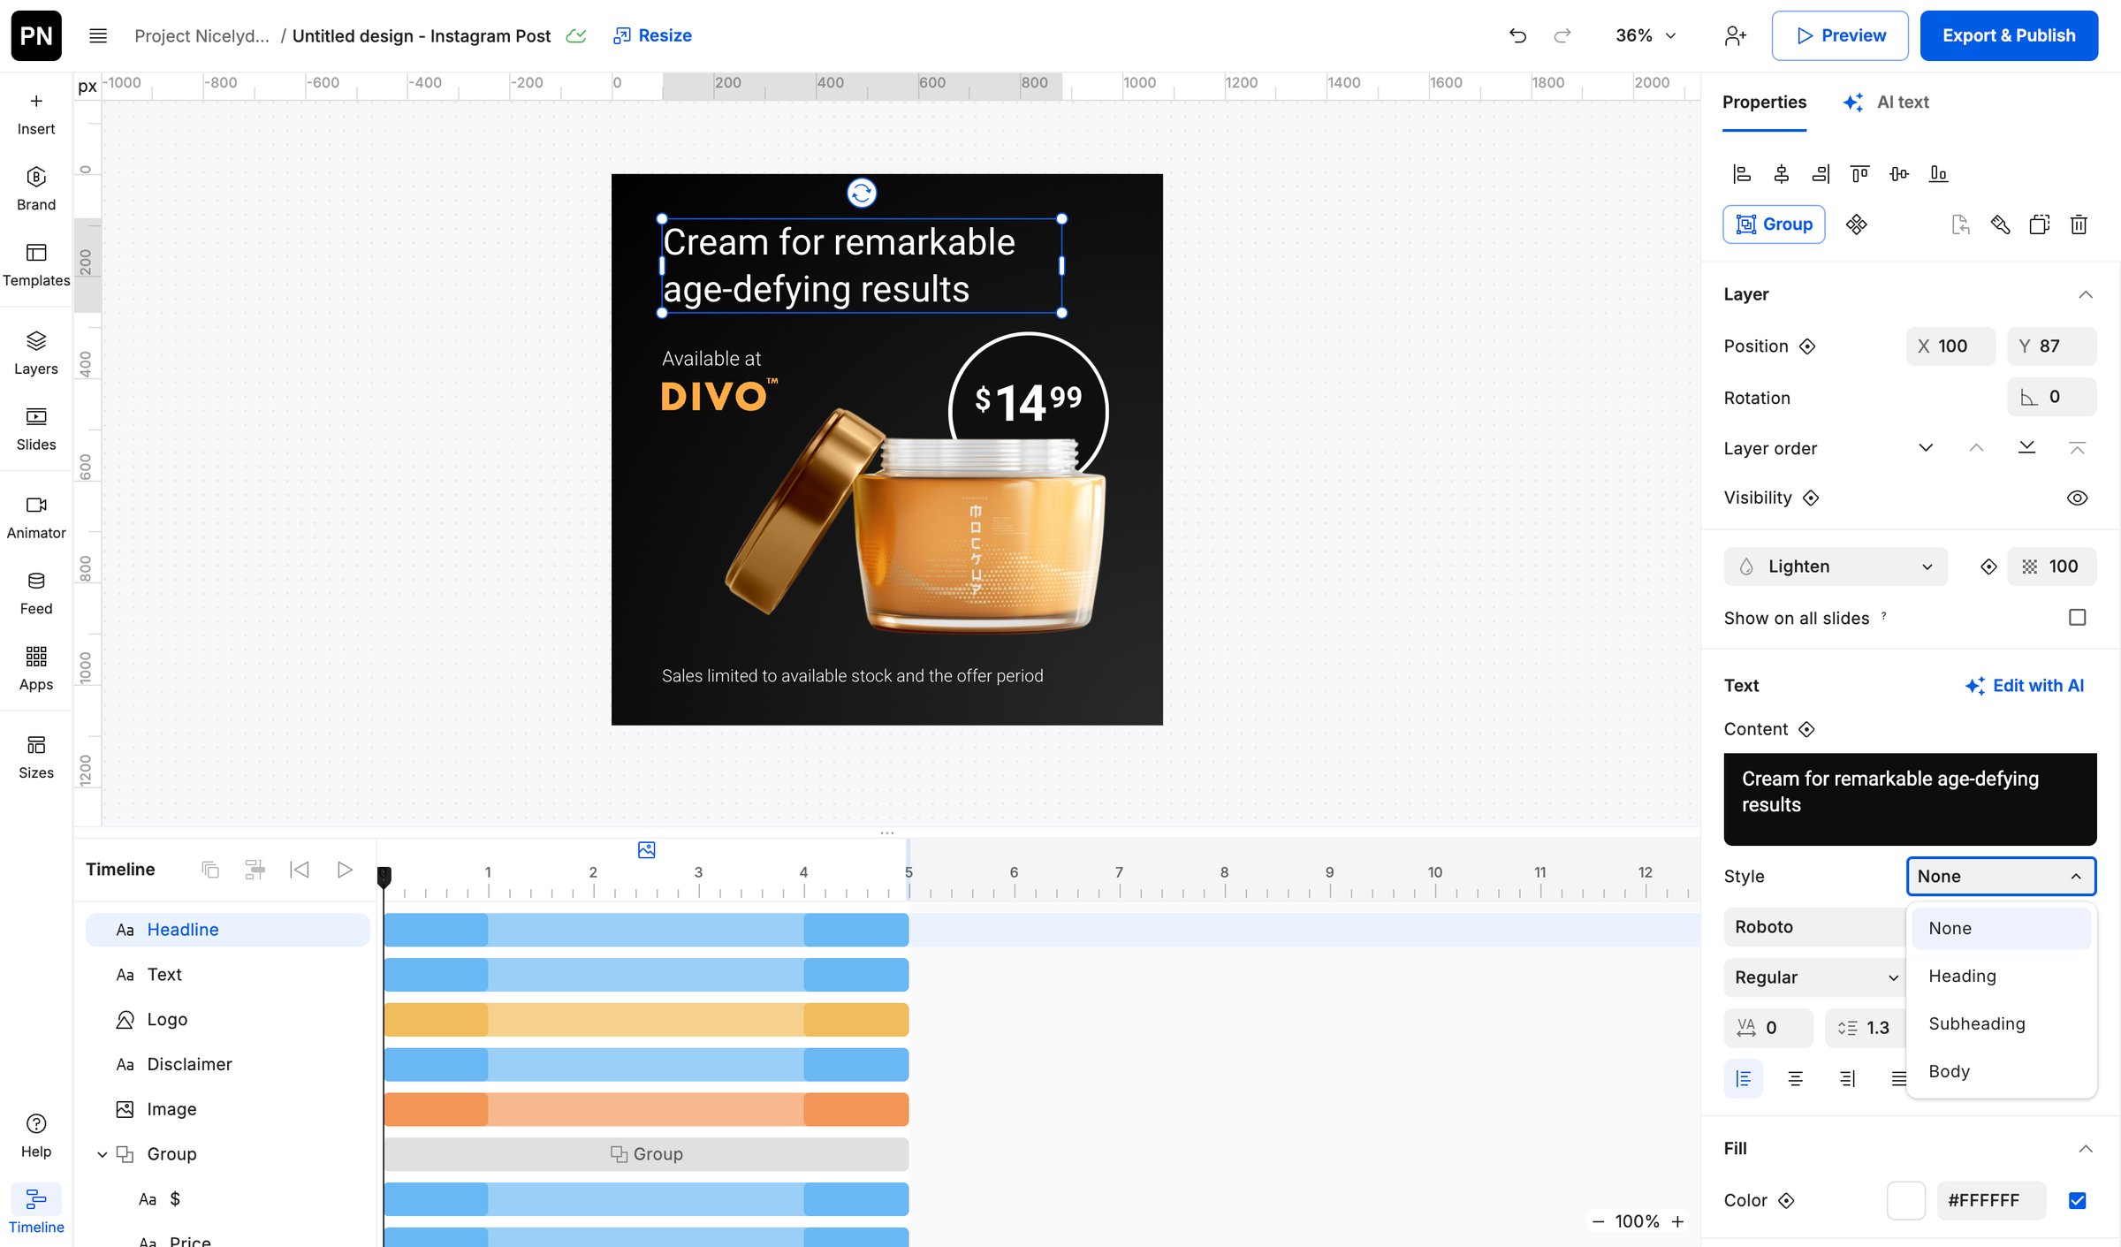
Task: Click the Preview button
Action: point(1840,35)
